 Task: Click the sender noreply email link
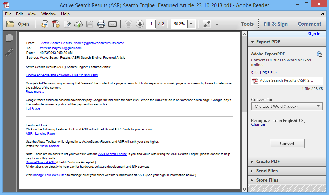point(82,43)
